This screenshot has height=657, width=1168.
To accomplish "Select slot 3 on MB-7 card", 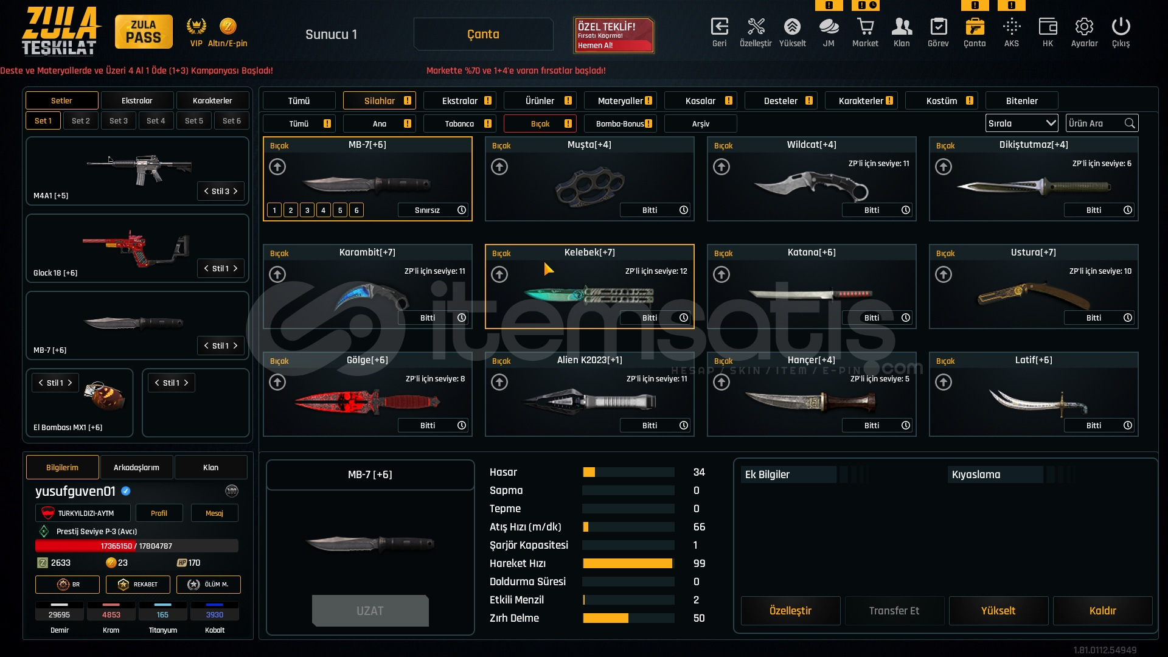I will point(307,210).
